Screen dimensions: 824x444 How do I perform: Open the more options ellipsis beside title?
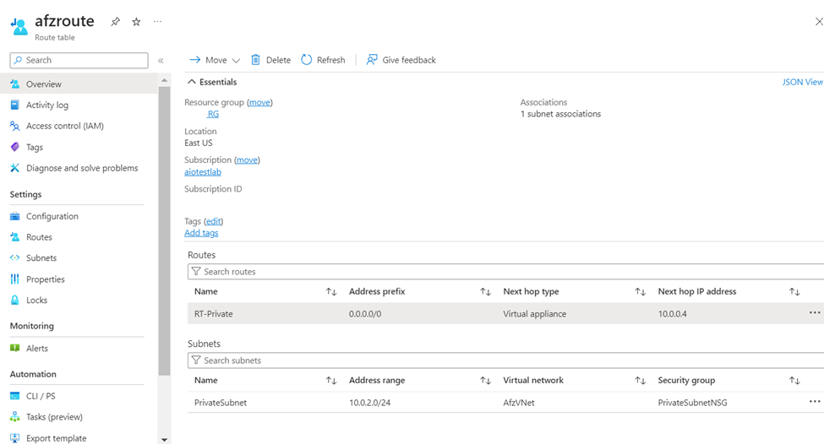[x=157, y=22]
